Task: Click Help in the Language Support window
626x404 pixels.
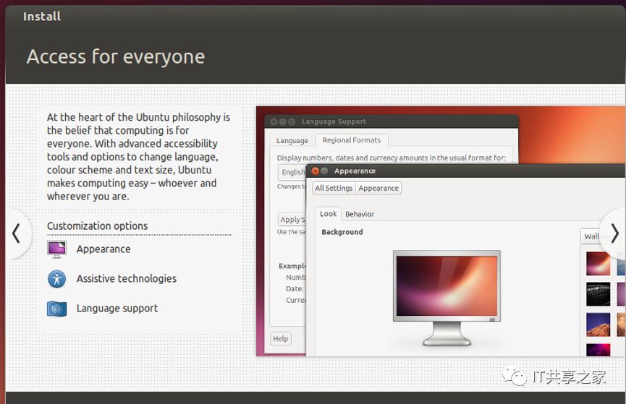Action: coord(281,339)
